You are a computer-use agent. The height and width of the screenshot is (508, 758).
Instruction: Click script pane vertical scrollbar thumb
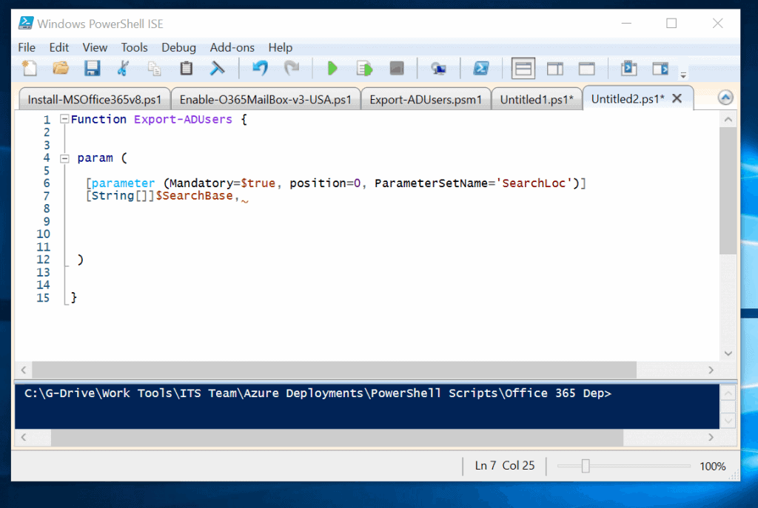pyautogui.click(x=728, y=191)
